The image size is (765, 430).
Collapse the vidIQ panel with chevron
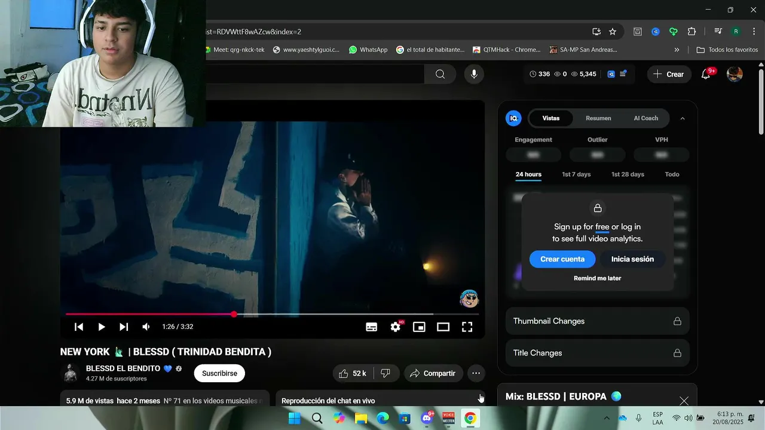pos(683,118)
